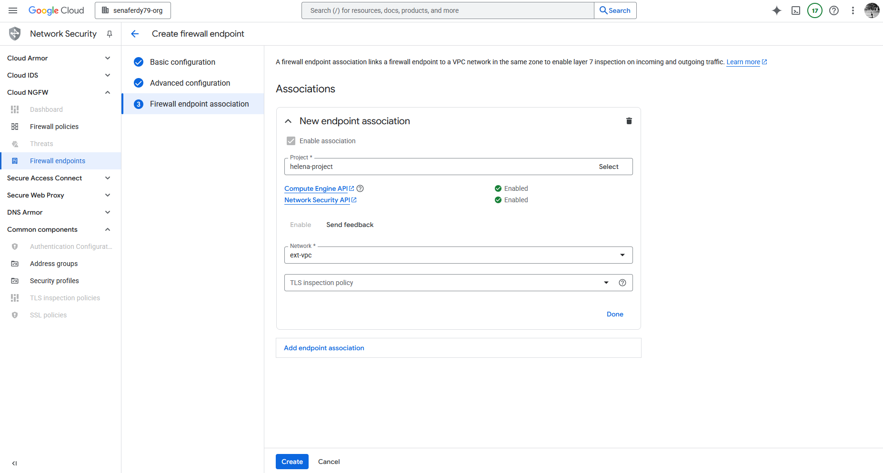Go to the Basic configuration step
The height and width of the screenshot is (473, 883).
(182, 62)
